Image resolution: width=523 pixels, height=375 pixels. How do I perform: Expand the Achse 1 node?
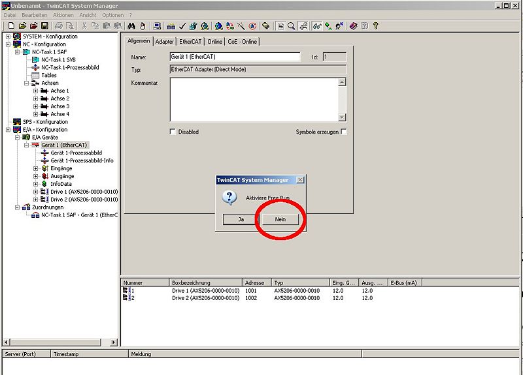click(x=36, y=91)
